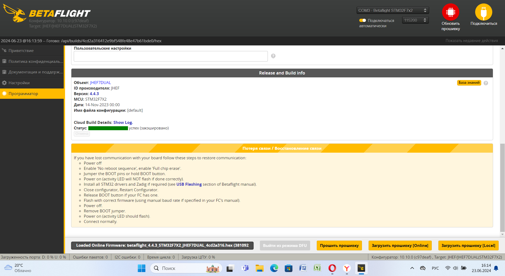
Task: Click Показать недавние действия link
Action: (472, 41)
